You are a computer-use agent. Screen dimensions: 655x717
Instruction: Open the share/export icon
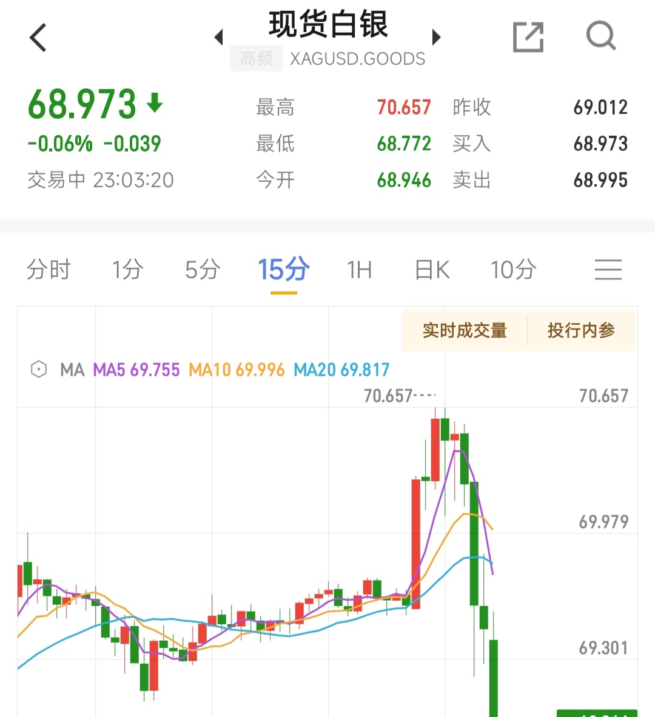528,36
